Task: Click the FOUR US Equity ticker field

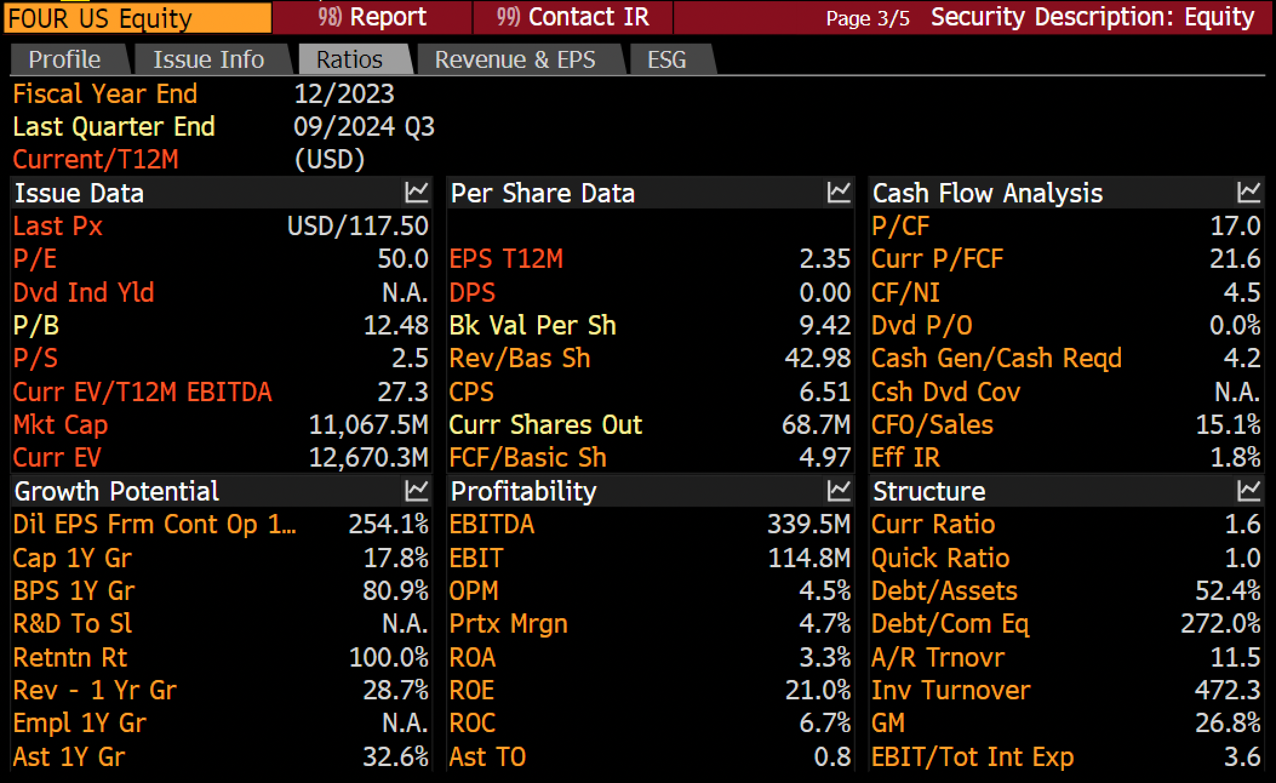Action: tap(138, 18)
